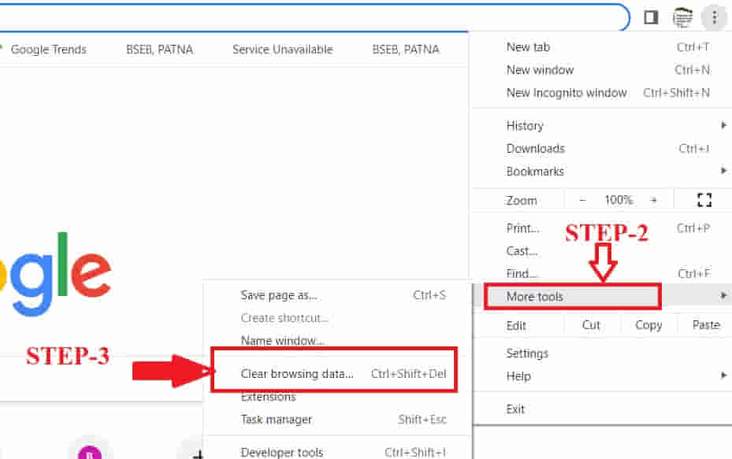
Task: Open a New tab from menu
Action: pos(602,47)
